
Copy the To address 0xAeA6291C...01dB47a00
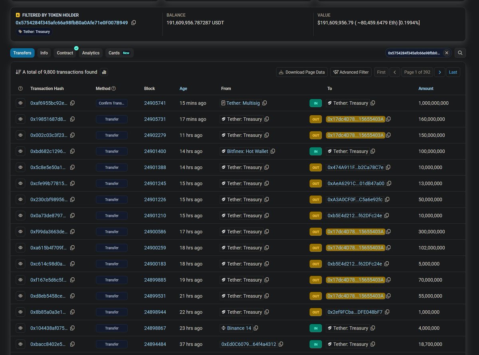(x=389, y=183)
